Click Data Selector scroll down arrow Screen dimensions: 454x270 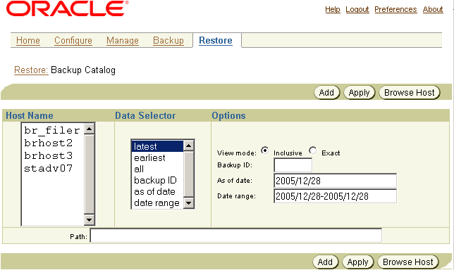(x=188, y=203)
